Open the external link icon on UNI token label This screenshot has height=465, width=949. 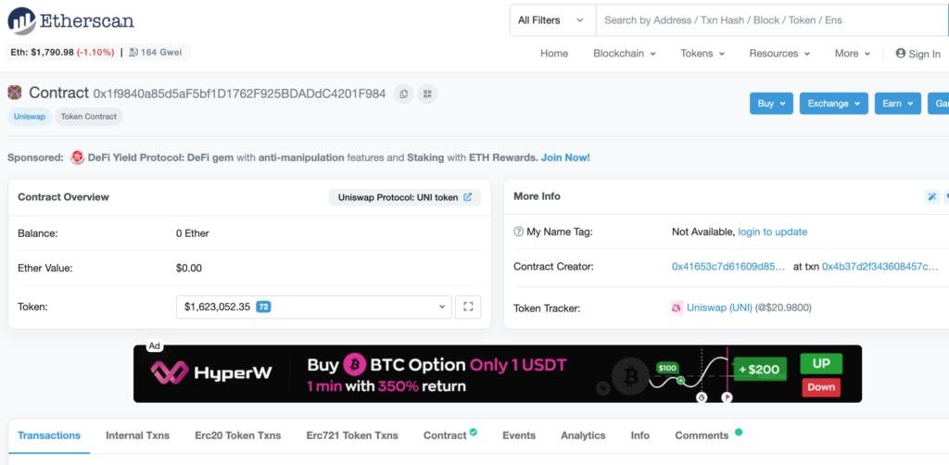click(x=467, y=197)
